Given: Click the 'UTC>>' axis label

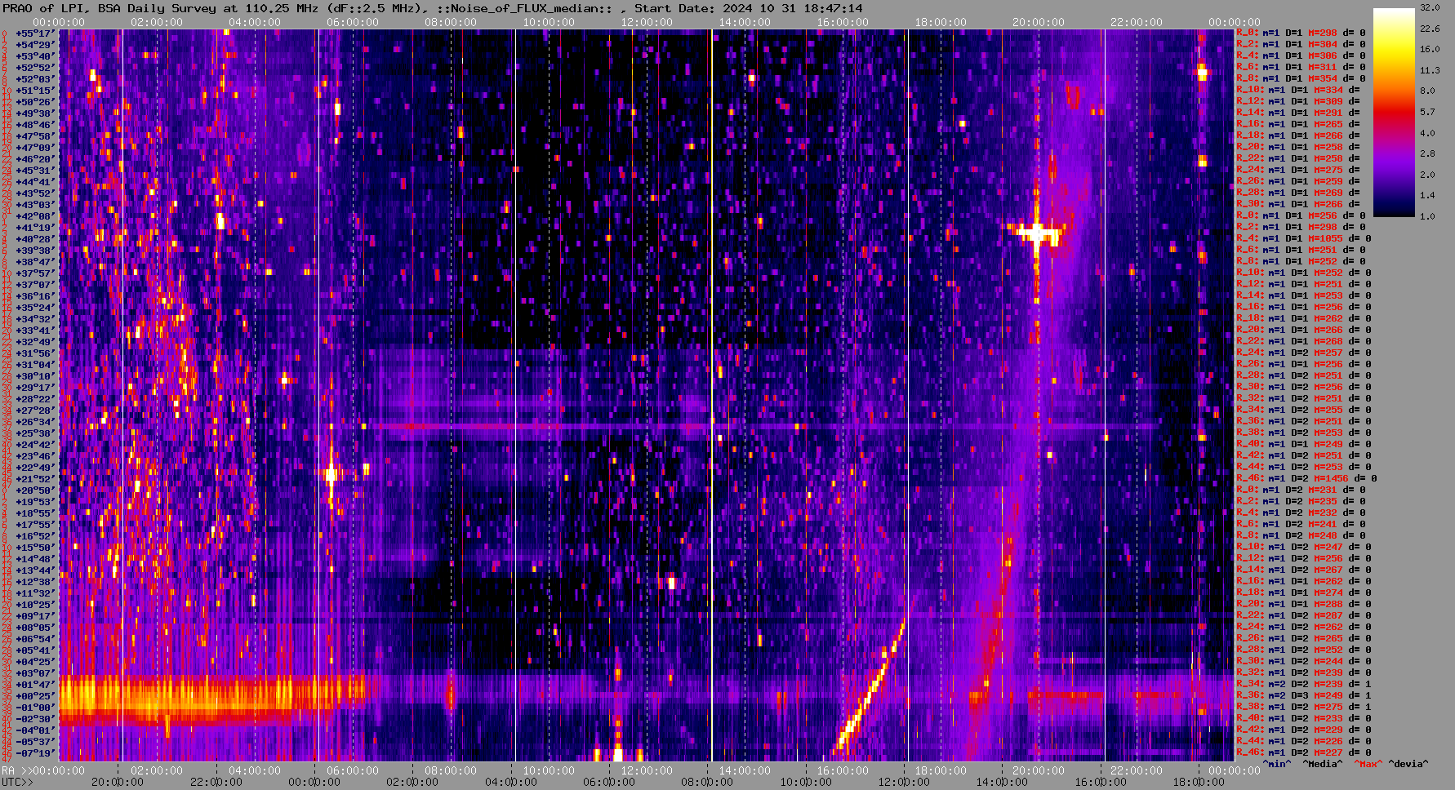Looking at the screenshot, I should pyautogui.click(x=18, y=782).
